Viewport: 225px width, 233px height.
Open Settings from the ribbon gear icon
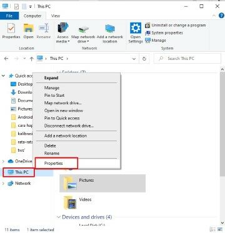(x=136, y=33)
